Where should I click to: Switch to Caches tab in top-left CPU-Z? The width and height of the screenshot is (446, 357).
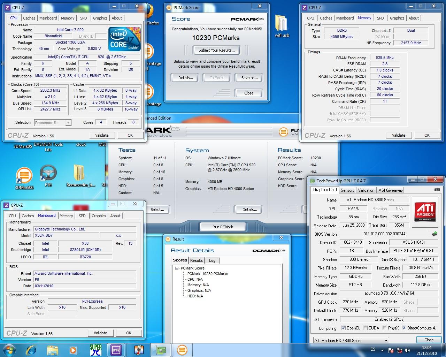[x=29, y=18]
